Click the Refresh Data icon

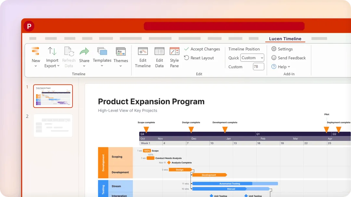point(69,51)
